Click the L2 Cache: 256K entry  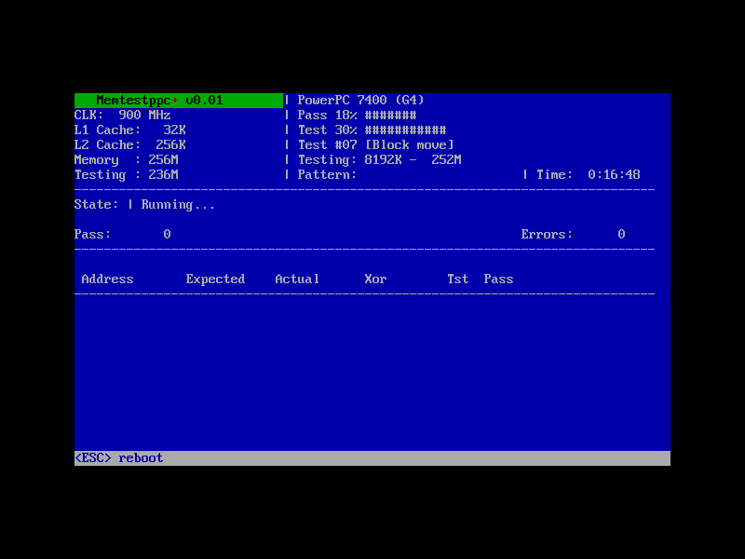tap(130, 144)
